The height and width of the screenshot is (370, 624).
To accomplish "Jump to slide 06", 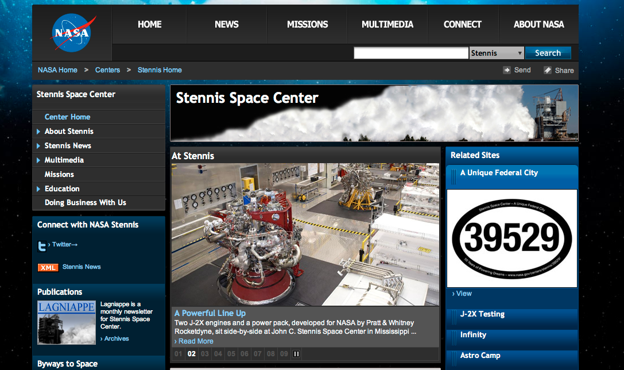I will click(245, 354).
